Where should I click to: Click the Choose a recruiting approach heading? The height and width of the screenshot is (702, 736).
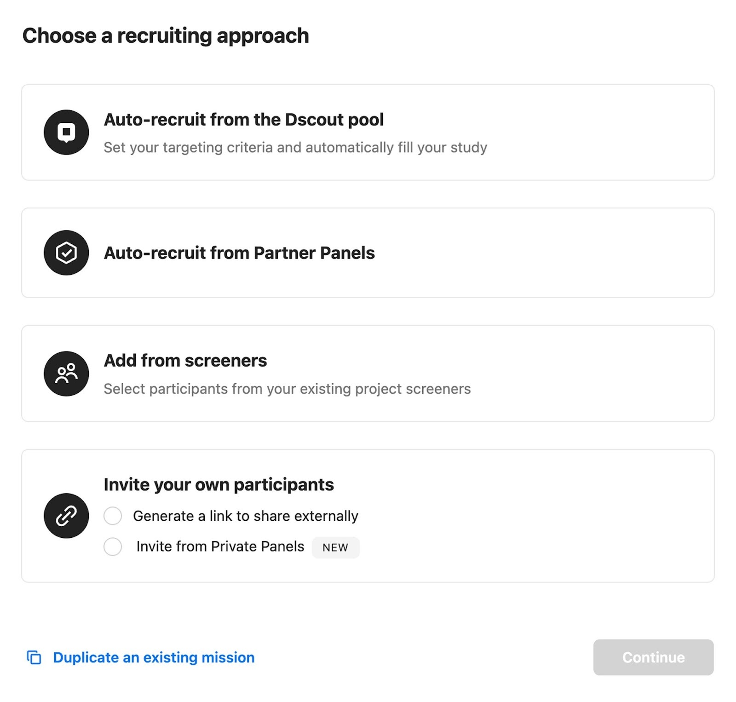click(x=166, y=36)
